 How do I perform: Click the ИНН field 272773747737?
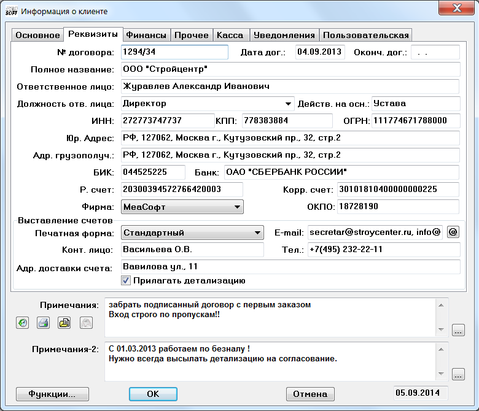[x=168, y=121]
